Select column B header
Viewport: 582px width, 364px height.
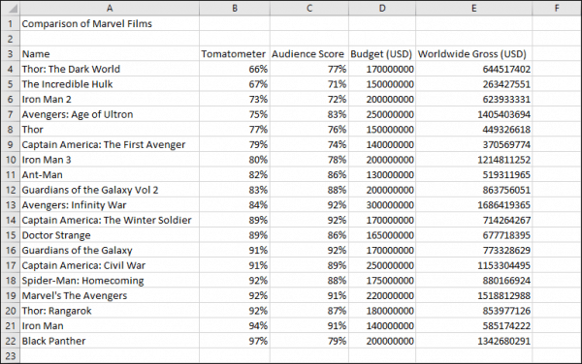pos(235,8)
